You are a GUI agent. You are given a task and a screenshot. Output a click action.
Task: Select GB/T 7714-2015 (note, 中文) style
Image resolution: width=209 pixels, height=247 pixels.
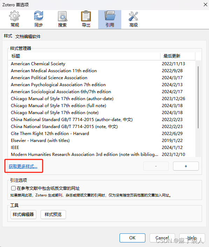pos(102,127)
